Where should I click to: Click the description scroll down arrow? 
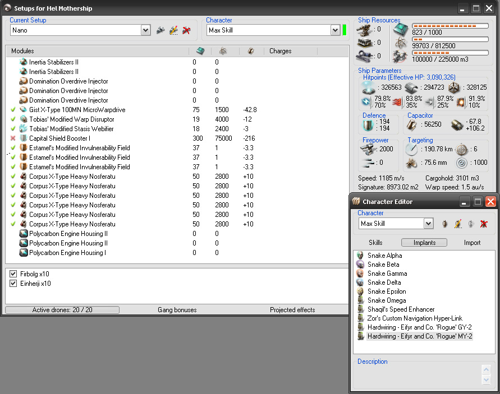pyautogui.click(x=486, y=379)
